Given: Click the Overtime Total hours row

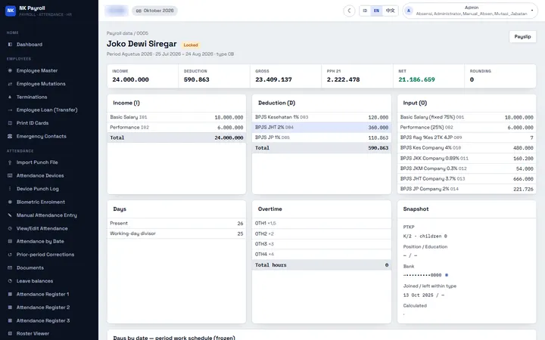Looking at the screenshot, I should 322,264.
